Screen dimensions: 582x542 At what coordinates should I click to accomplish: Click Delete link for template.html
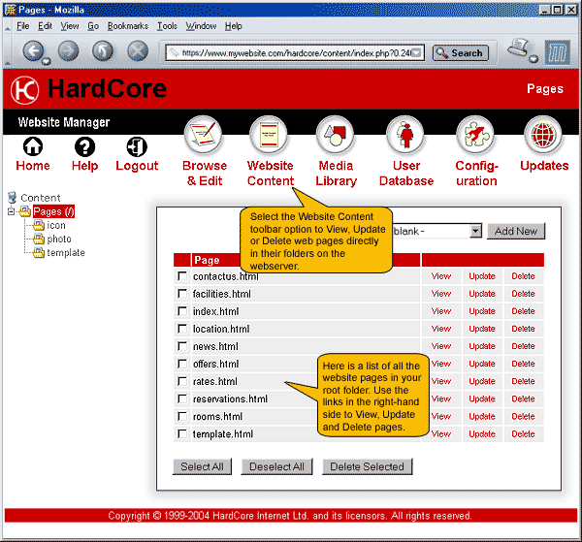coord(524,433)
